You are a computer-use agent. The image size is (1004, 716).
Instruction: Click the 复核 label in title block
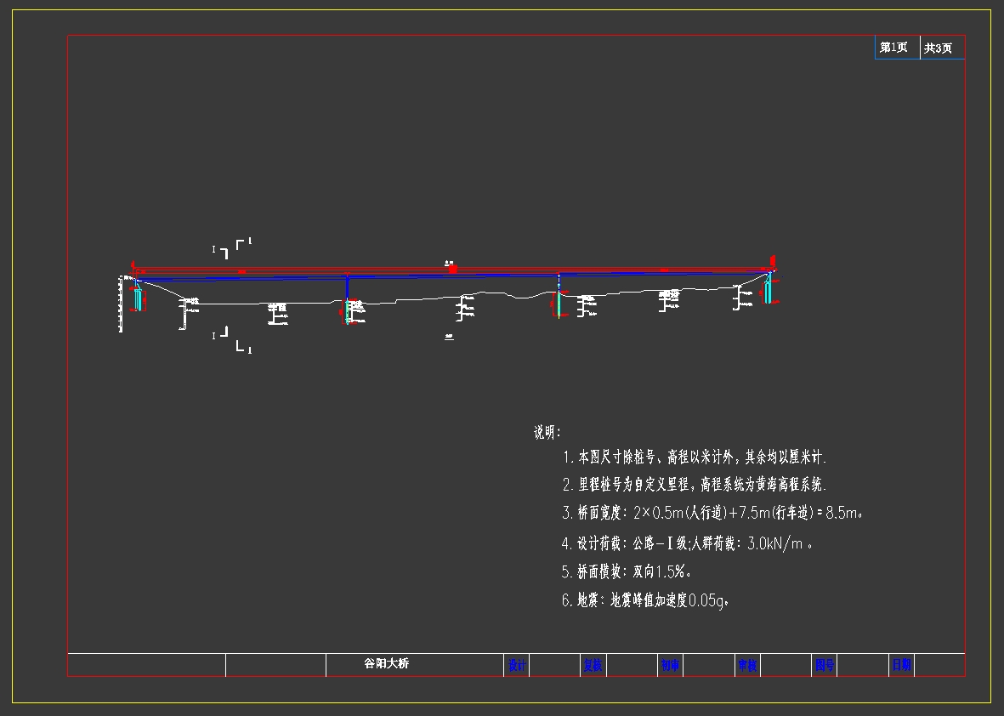593,665
